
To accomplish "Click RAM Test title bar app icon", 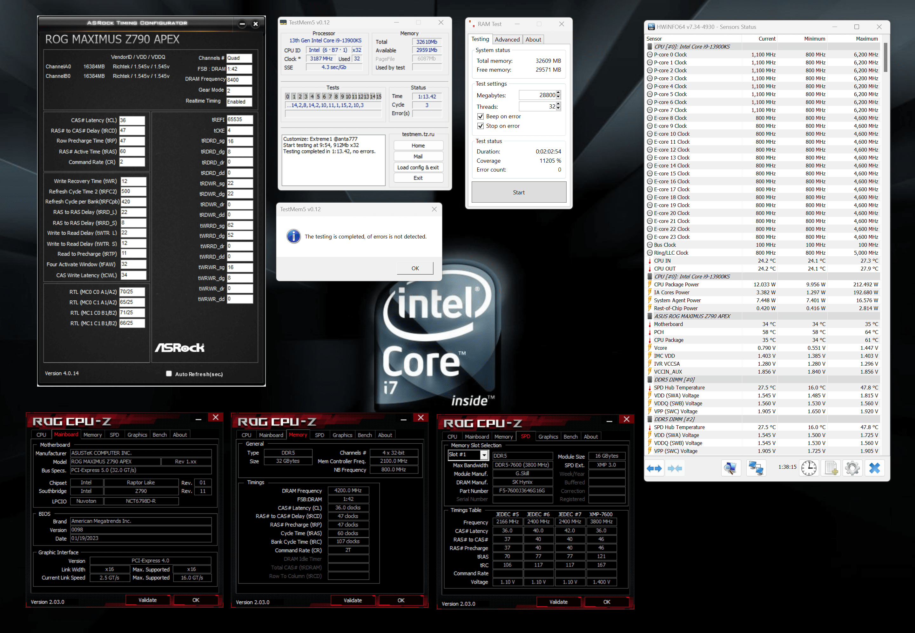I will click(x=472, y=24).
